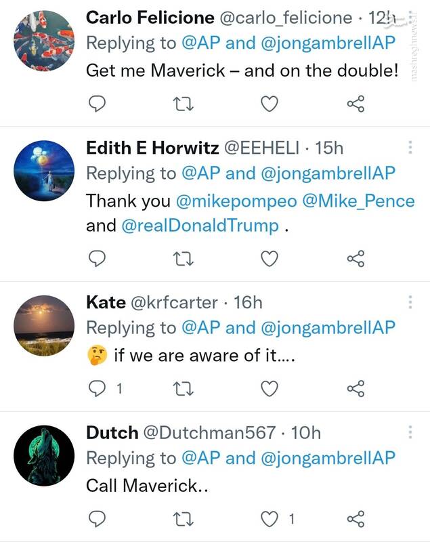Image resolution: width=430 pixels, height=542 pixels.
Task: Like Carlo Felicione's tweet
Action: [270, 104]
